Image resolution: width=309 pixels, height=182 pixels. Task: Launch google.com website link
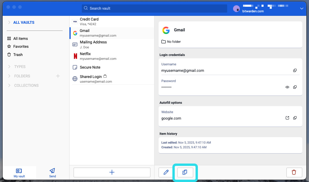(287, 118)
